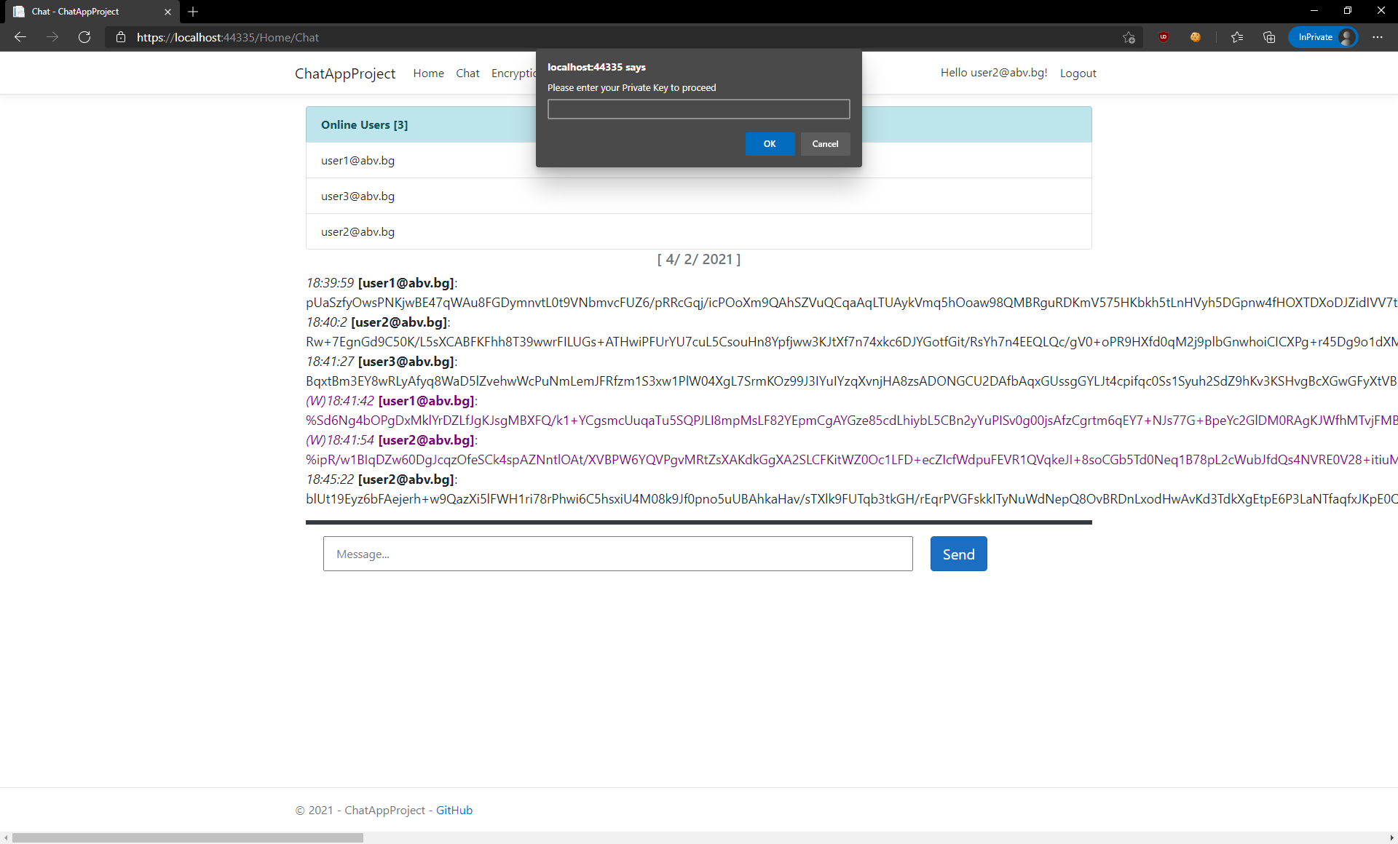Click the 18:40:2 user2 message header
The image size is (1398, 844).
click(x=378, y=322)
